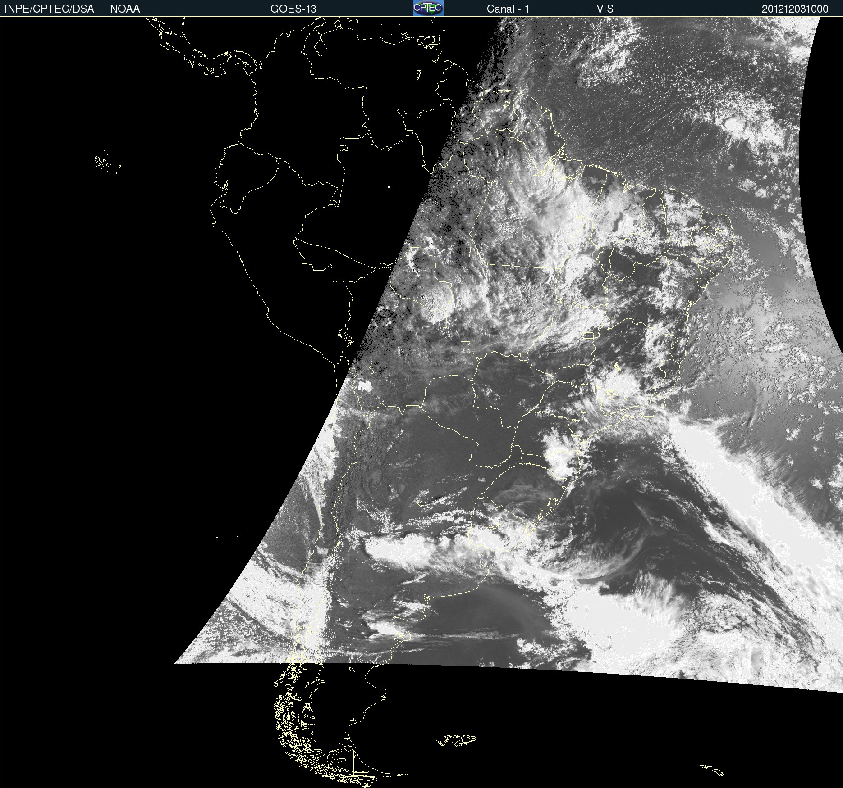Click the CPTEC logo in the header

[x=428, y=8]
